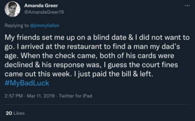Open the three-dot more options menu

click(x=187, y=5)
